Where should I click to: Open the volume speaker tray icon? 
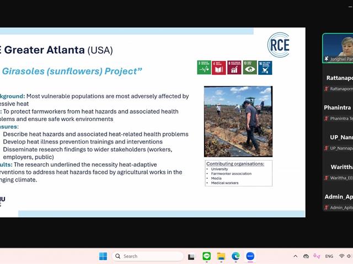point(349,256)
